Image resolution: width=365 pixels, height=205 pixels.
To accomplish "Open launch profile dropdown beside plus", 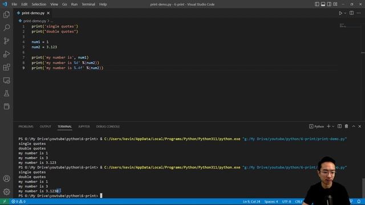I will (333, 126).
